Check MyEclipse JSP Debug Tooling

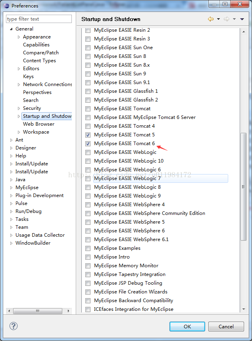click(88, 283)
